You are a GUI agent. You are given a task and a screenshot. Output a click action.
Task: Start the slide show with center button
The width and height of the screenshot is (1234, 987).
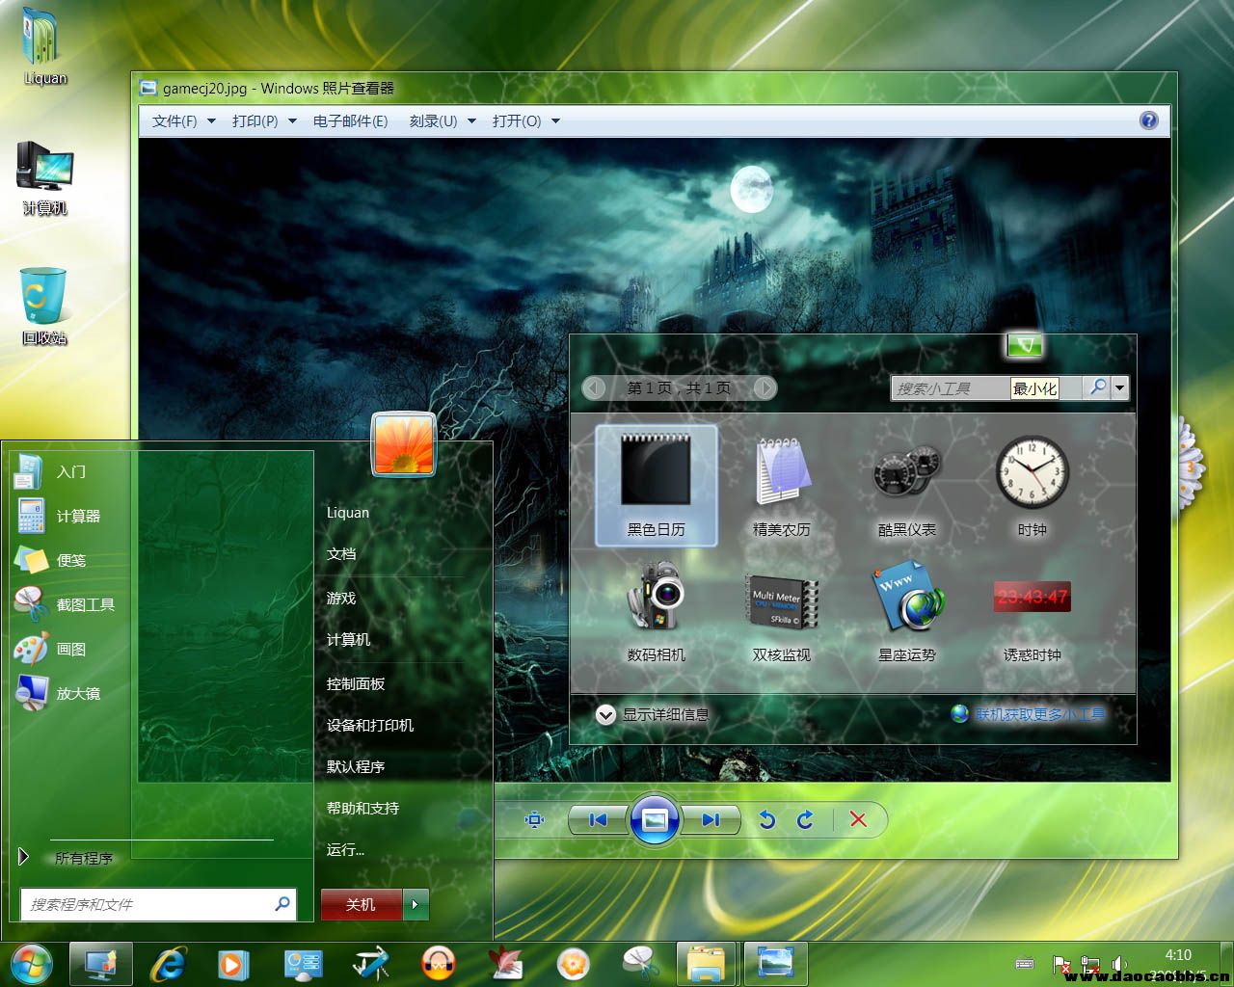coord(654,819)
